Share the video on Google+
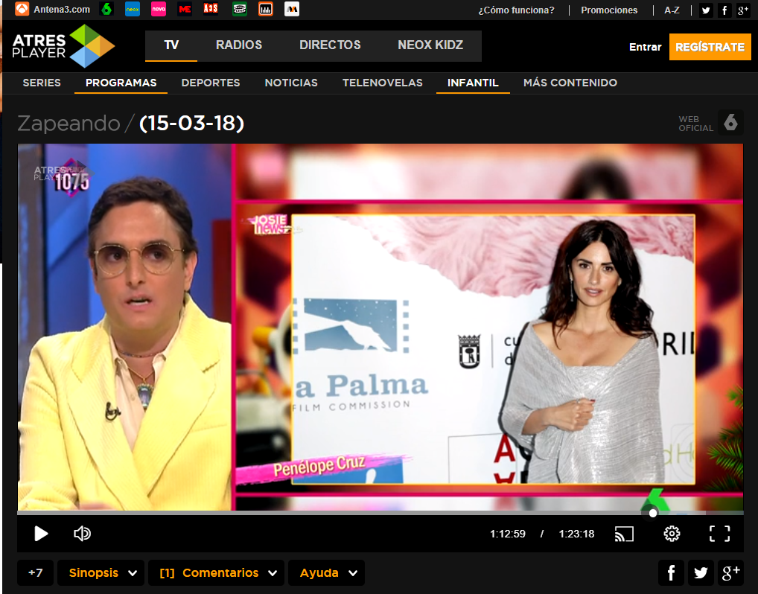Viewport: 758px width, 594px height. tap(730, 572)
